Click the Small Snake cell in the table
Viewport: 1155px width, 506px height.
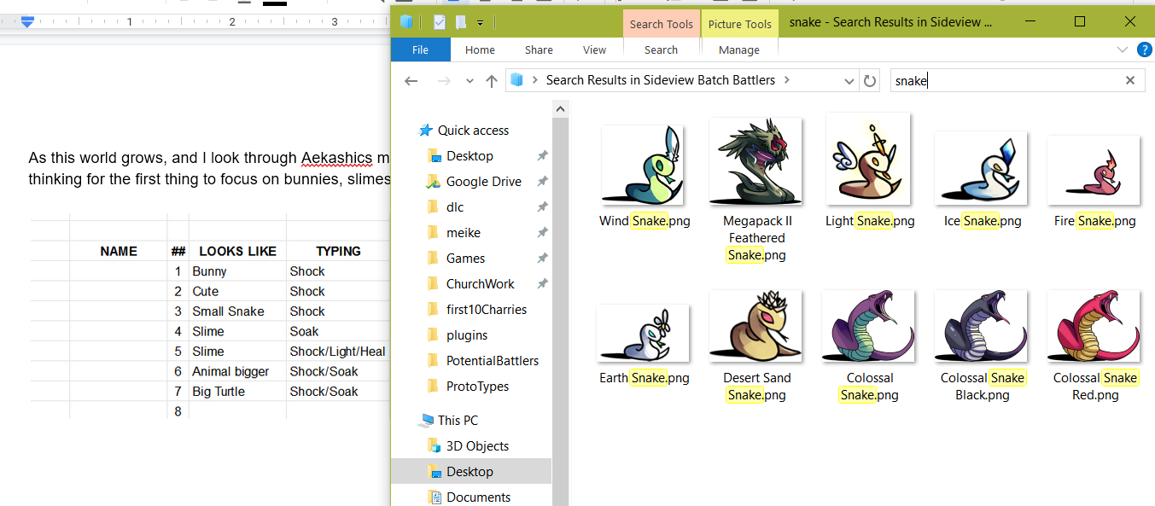(x=237, y=311)
